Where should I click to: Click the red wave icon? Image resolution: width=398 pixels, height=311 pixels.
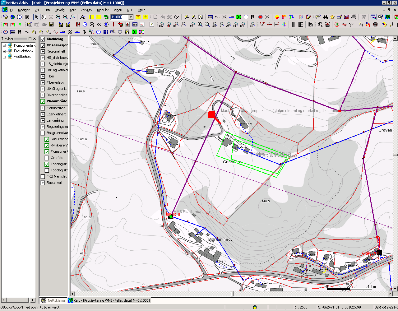click(344, 24)
